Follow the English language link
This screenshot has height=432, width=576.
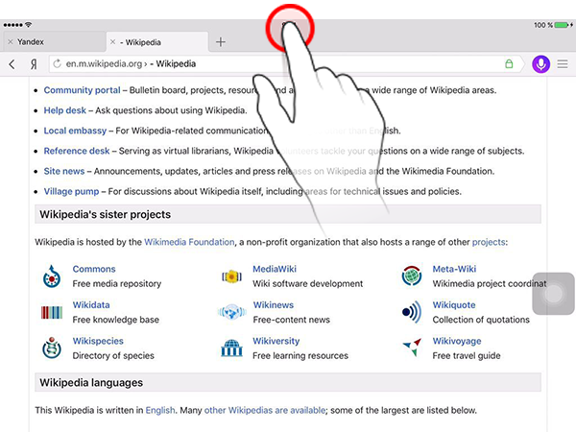pyautogui.click(x=160, y=410)
